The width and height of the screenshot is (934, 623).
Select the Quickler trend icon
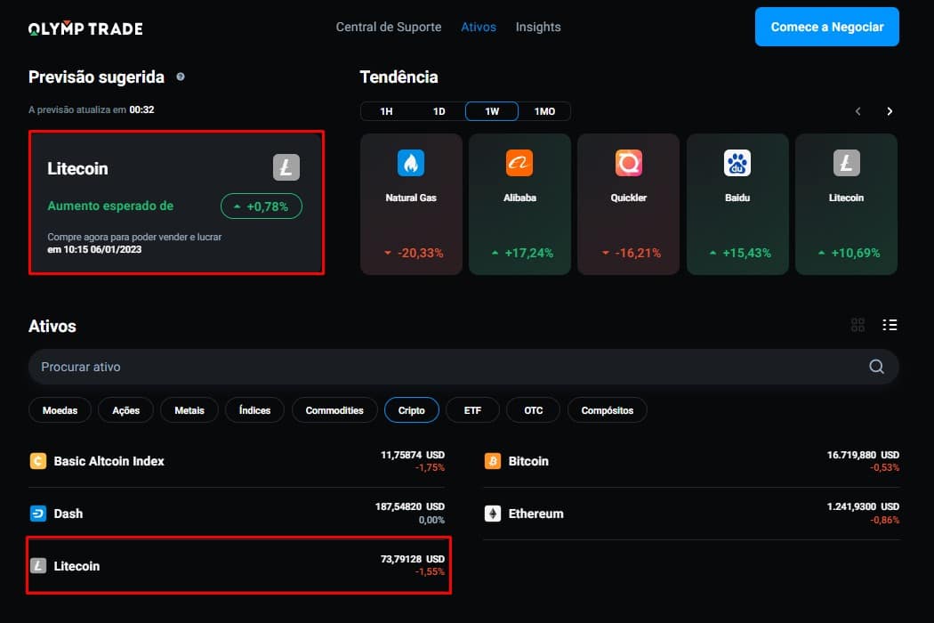[x=628, y=163]
